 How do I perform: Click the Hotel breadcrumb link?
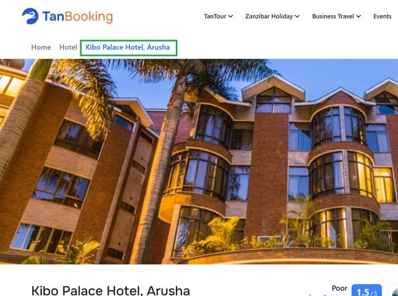(68, 47)
